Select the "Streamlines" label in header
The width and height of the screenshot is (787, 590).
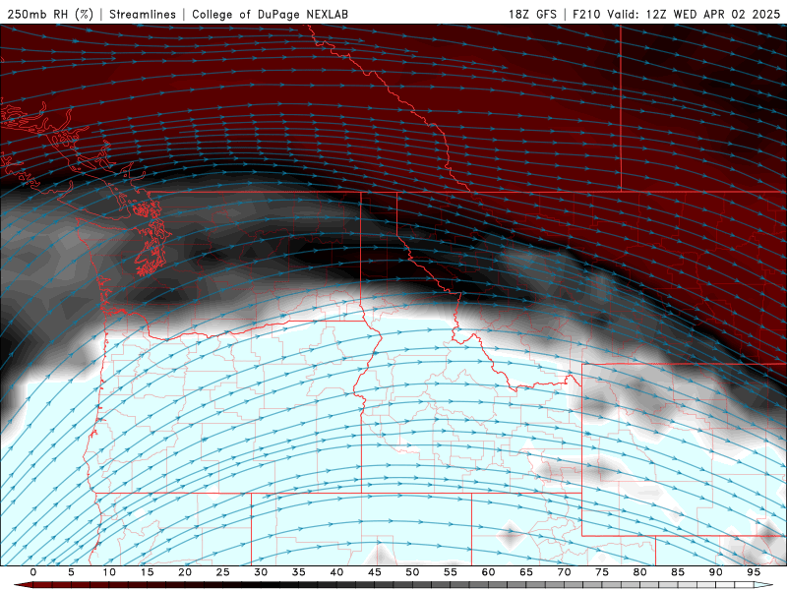tap(143, 14)
